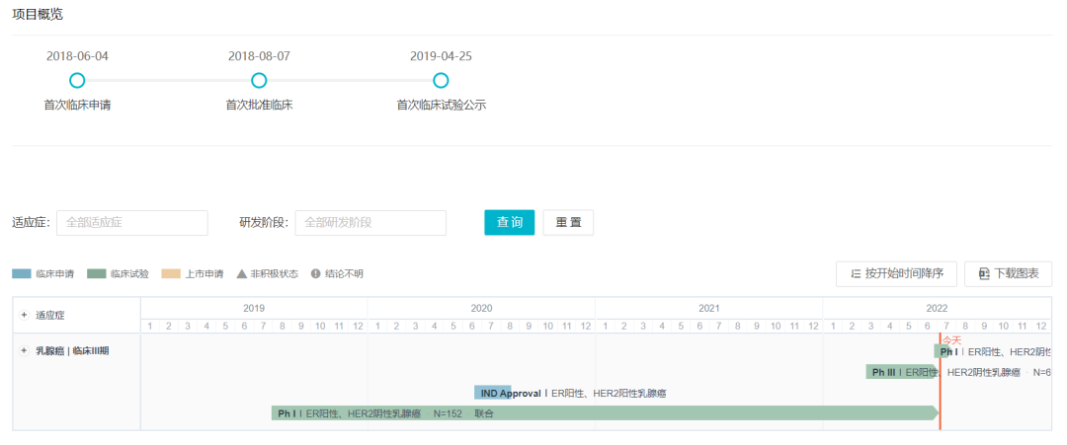
Task: Click the 非积极状态 triangle legend icon
Action: click(x=241, y=273)
